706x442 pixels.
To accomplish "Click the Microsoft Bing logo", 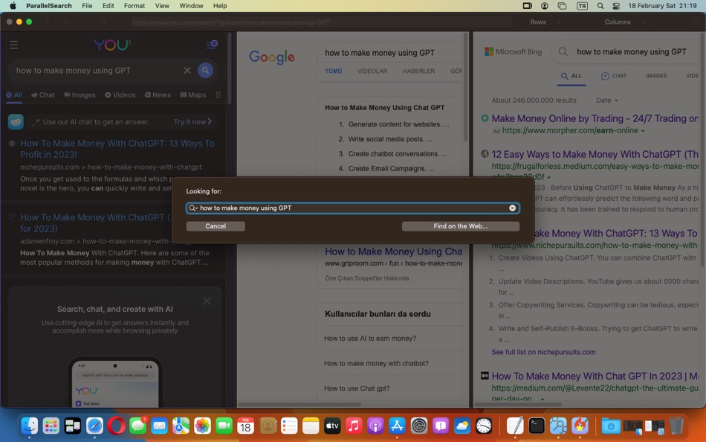I will 513,52.
